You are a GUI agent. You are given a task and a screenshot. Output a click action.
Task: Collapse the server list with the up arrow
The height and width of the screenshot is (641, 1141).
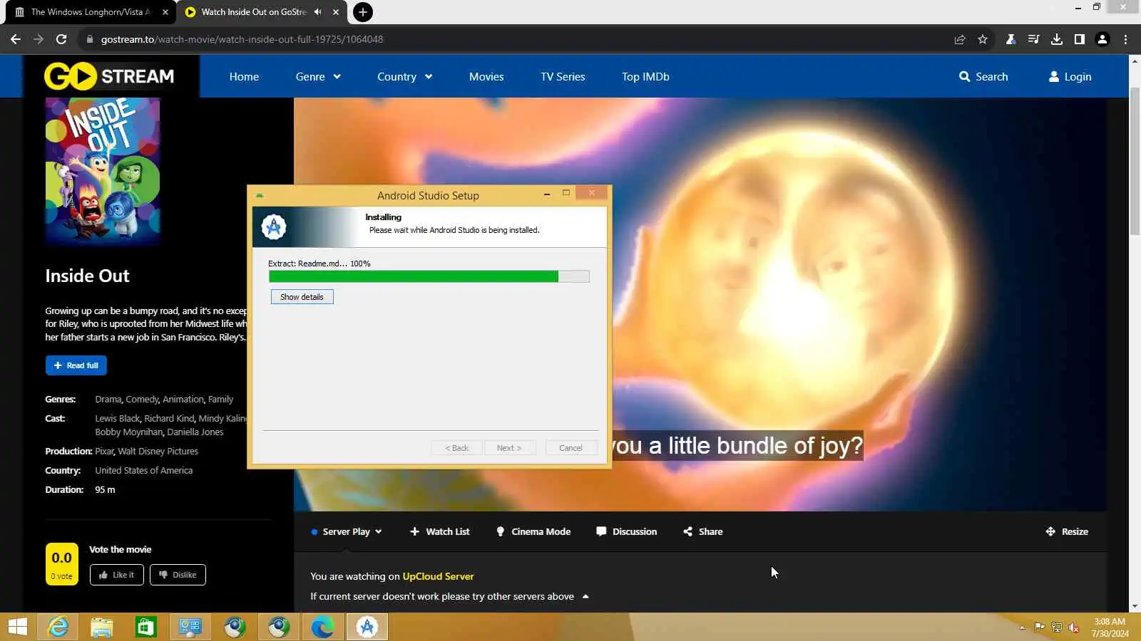pyautogui.click(x=585, y=597)
